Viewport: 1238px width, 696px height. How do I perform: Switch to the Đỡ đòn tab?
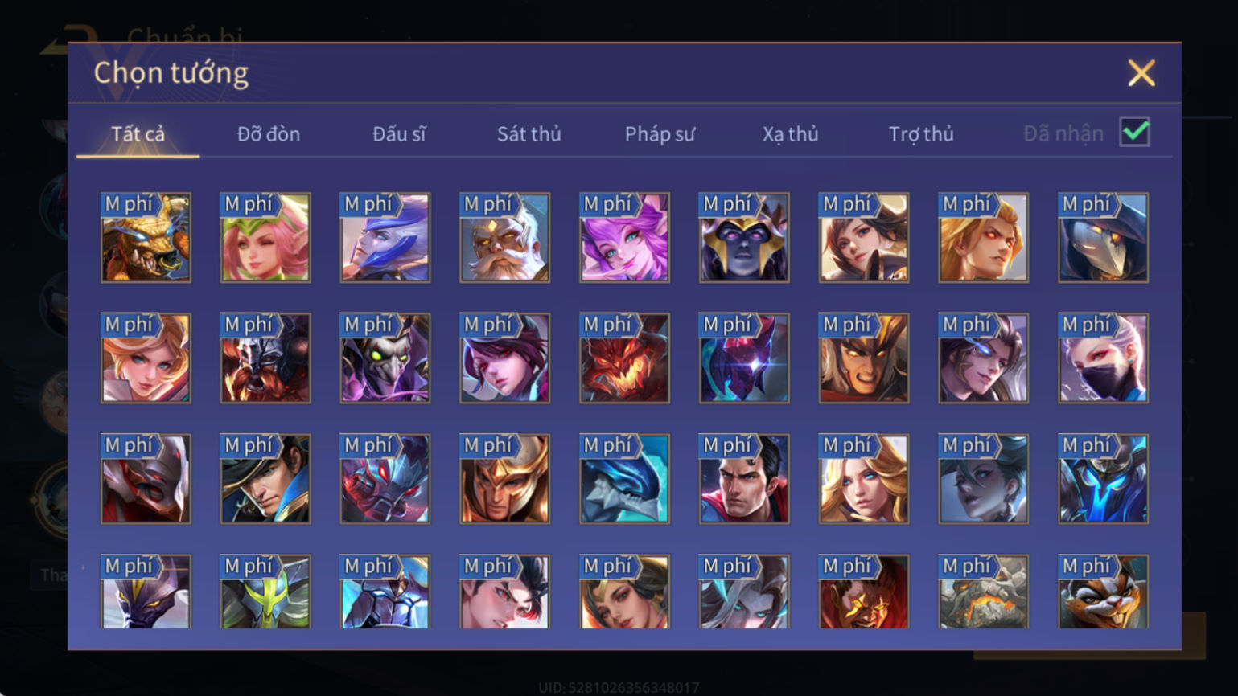coord(269,134)
